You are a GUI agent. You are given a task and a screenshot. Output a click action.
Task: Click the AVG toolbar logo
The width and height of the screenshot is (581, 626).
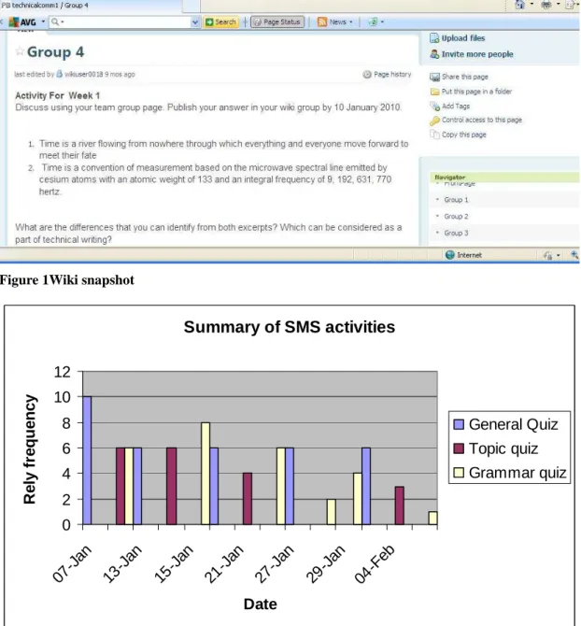(x=22, y=22)
